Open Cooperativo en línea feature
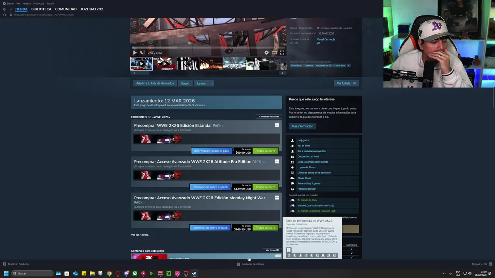 pos(308,157)
